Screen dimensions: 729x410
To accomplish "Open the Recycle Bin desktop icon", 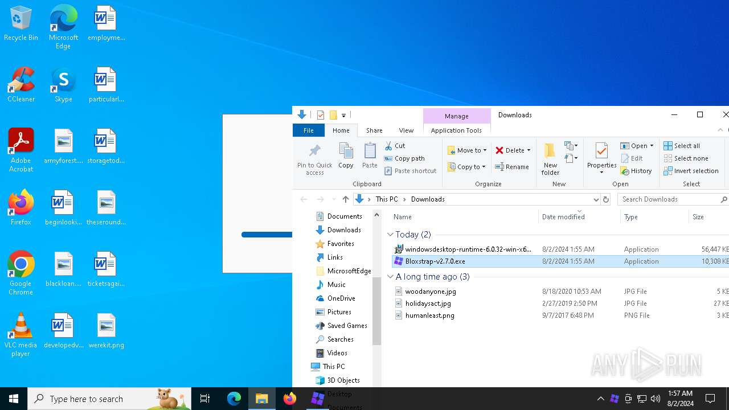I will click(x=21, y=24).
